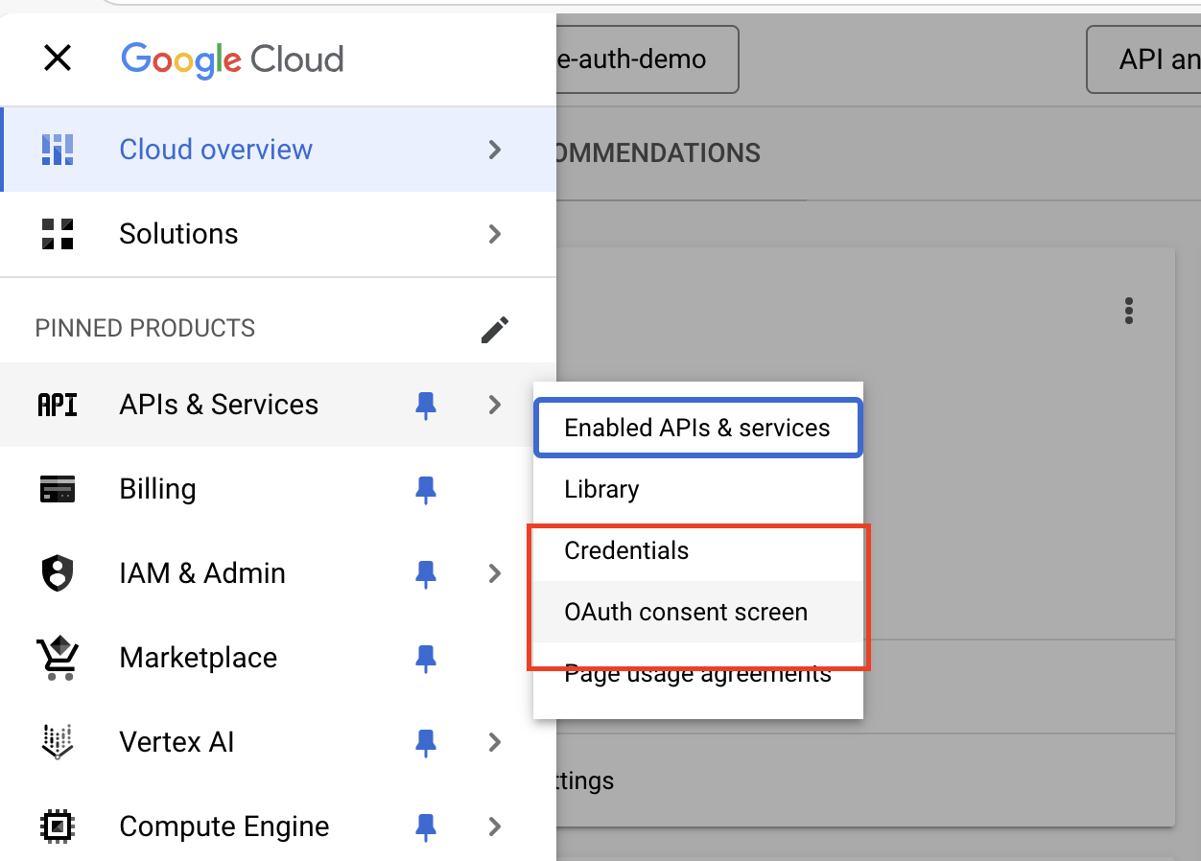The image size is (1201, 861).
Task: Open Credentials from the submenu
Action: click(698, 550)
